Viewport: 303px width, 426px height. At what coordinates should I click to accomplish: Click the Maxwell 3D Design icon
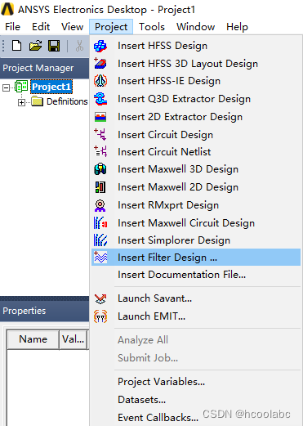pos(100,169)
